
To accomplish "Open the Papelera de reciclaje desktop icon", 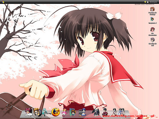I will pyautogui.click(x=152, y=11).
